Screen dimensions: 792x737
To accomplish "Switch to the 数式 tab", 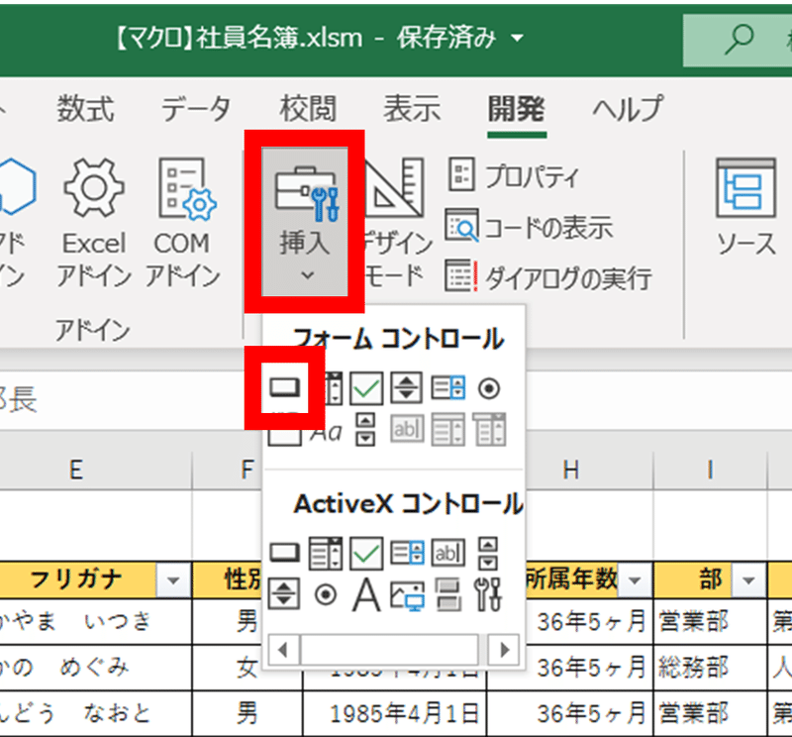I will click(85, 108).
